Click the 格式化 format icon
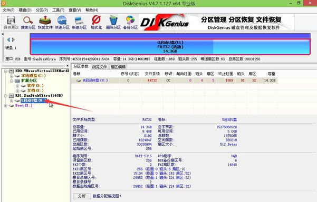 click(x=96, y=23)
